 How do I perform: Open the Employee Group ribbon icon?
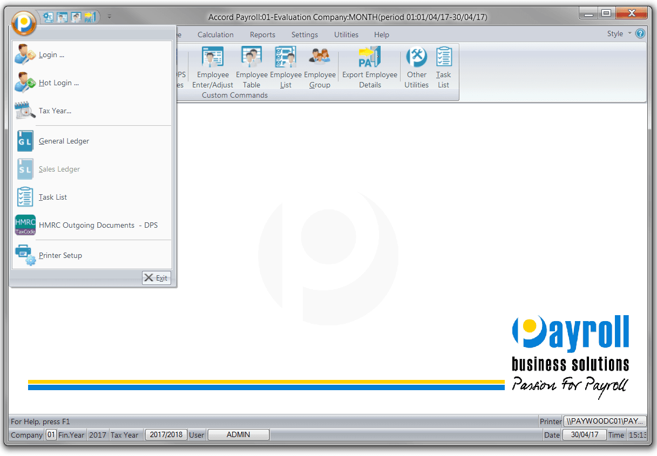pyautogui.click(x=320, y=67)
